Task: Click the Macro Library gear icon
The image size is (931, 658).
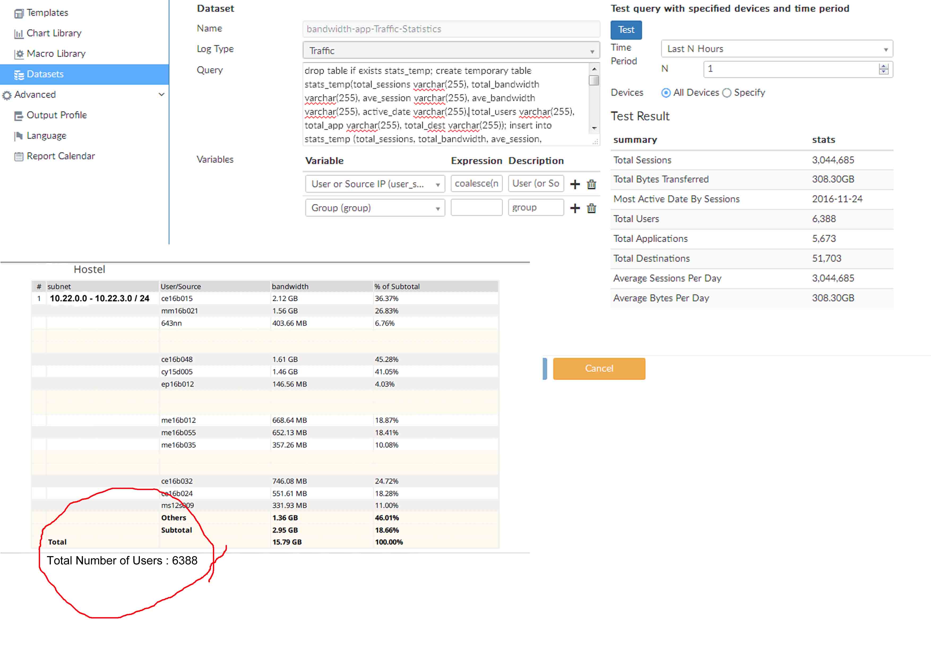Action: point(19,54)
